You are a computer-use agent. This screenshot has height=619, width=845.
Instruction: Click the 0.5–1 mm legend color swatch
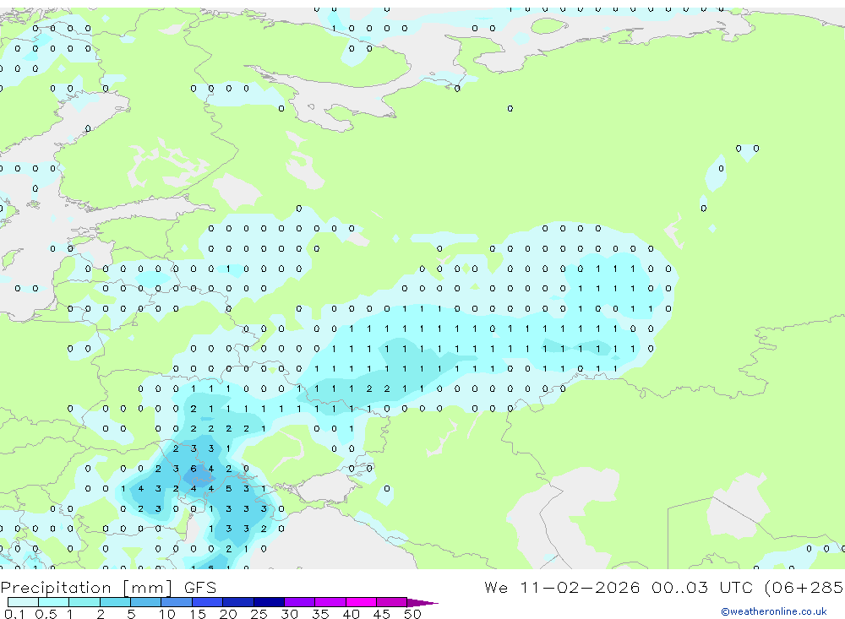(x=54, y=602)
